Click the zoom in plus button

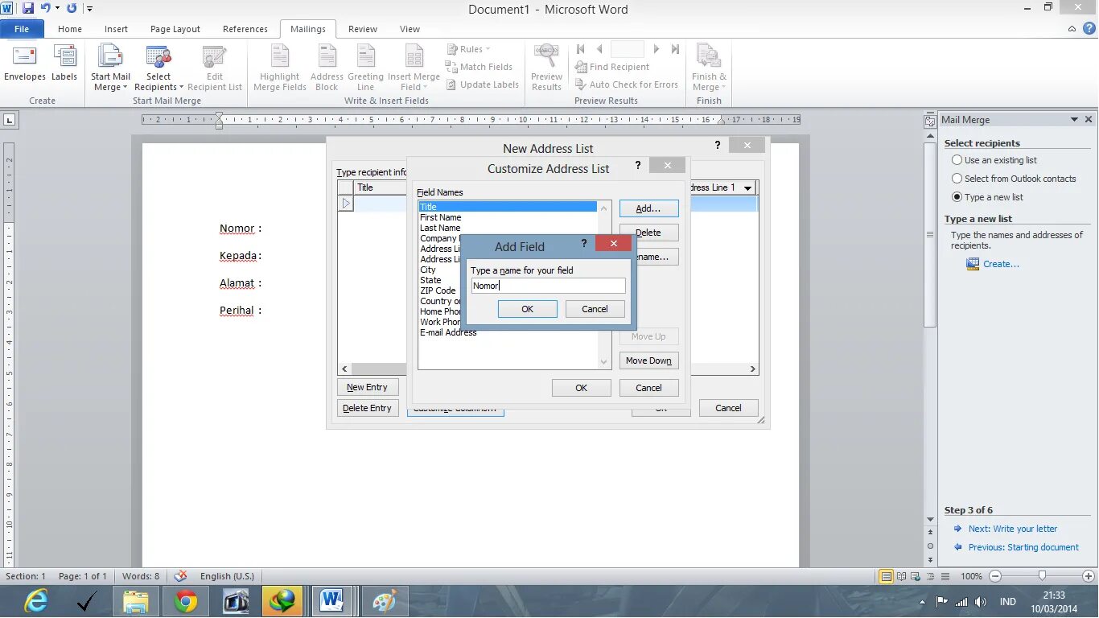(1089, 576)
